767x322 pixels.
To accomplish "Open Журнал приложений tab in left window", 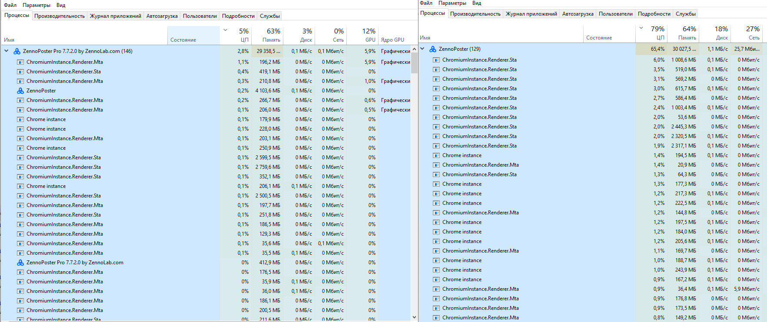I will tap(116, 16).
